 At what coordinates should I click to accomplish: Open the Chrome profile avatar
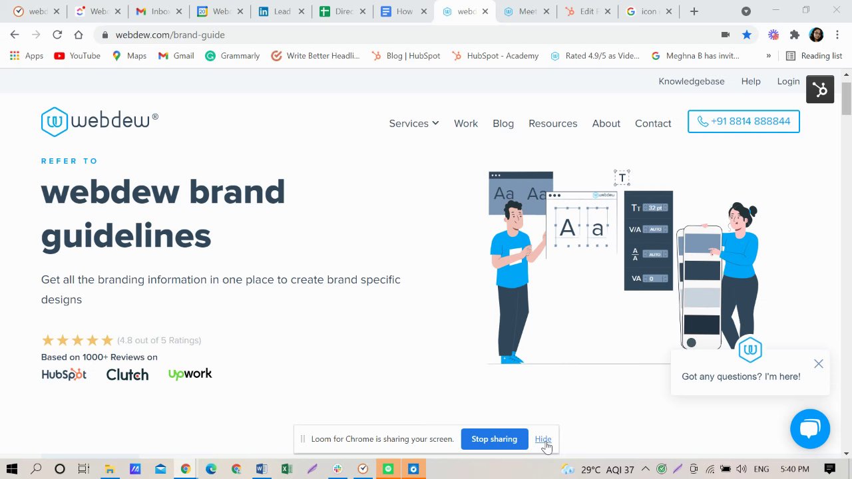point(816,35)
